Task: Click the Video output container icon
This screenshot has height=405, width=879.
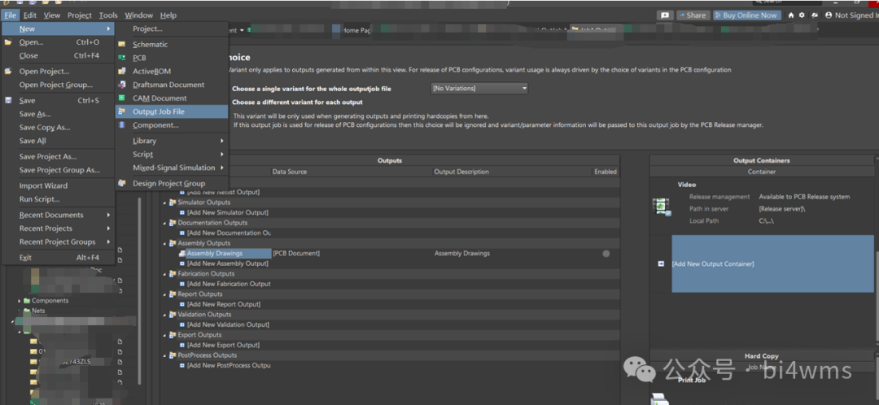Action: click(x=661, y=207)
